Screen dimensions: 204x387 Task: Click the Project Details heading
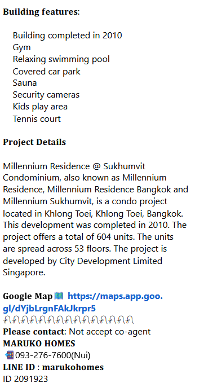(34, 142)
